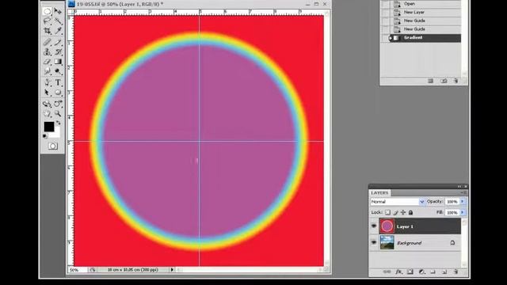The image size is (507, 285).
Task: Select the Lasso tool
Action: [48, 21]
